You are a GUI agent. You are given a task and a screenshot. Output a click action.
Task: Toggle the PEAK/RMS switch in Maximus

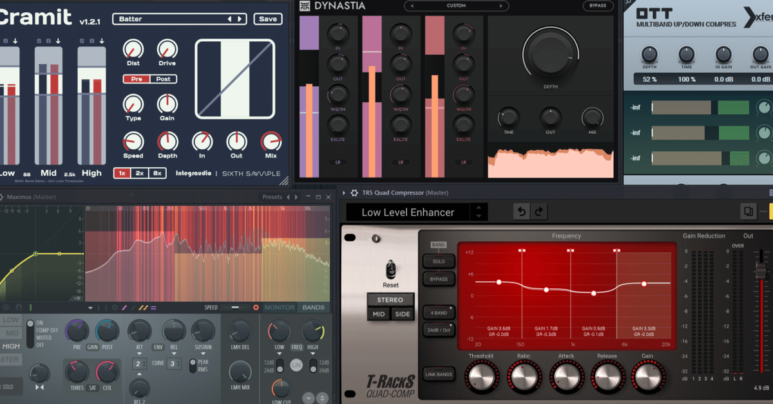(x=193, y=365)
